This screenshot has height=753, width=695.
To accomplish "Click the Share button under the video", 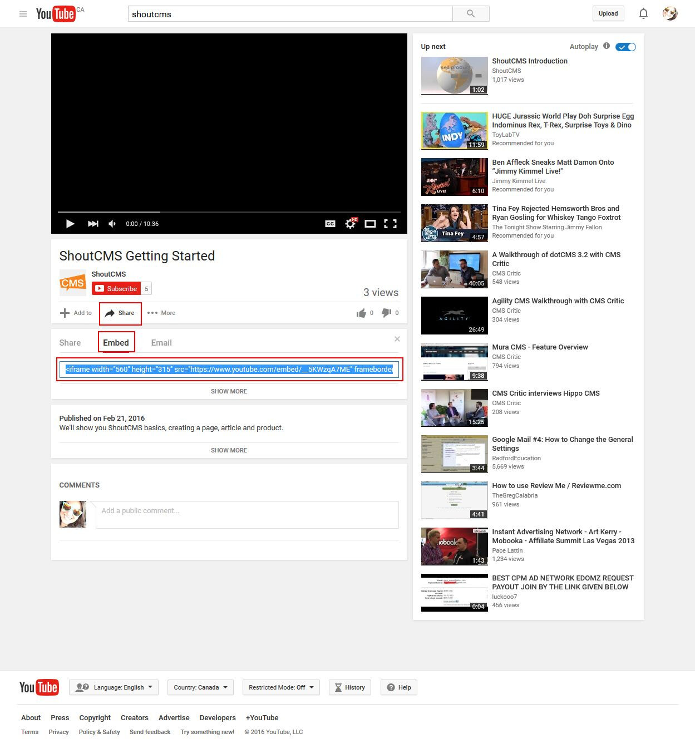I will click(x=120, y=313).
